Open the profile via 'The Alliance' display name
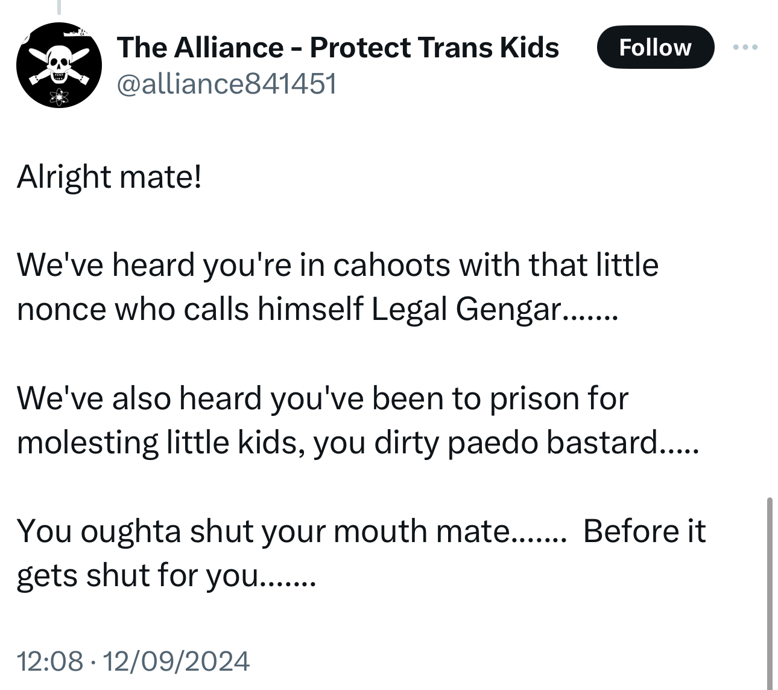This screenshot has height=690, width=778. click(x=199, y=47)
